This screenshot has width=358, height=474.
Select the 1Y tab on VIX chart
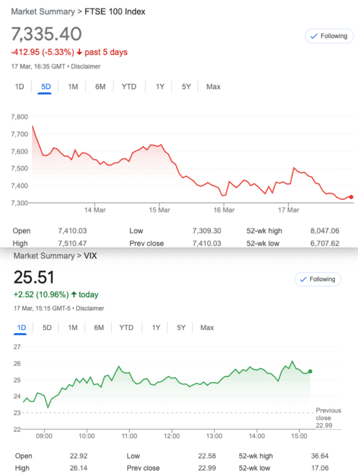(x=156, y=328)
